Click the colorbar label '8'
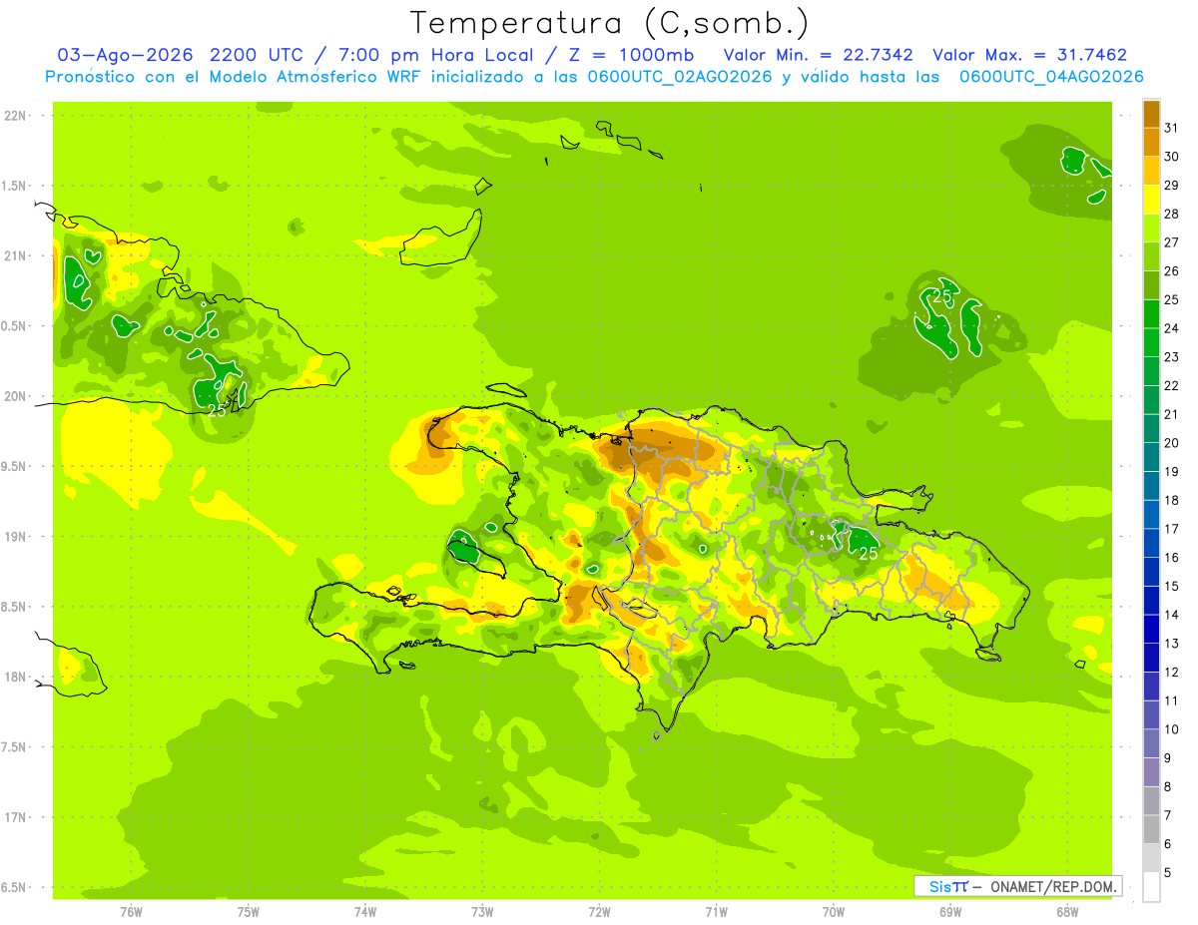Viewport: 1198px width, 925px height. pyautogui.click(x=1168, y=786)
